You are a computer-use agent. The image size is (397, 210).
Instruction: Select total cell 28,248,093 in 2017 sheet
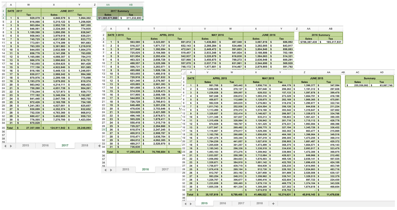(x=79, y=128)
